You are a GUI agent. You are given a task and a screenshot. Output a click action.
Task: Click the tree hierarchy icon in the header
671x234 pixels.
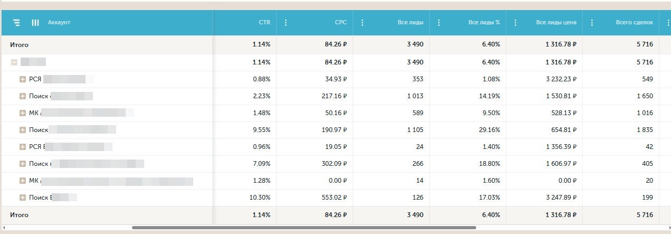[x=17, y=23]
